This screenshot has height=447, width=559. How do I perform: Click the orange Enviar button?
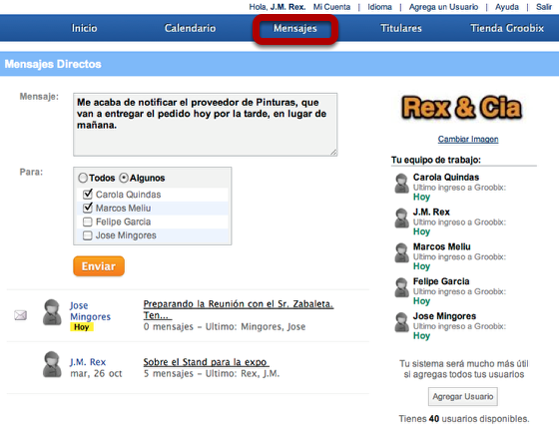[x=99, y=266]
